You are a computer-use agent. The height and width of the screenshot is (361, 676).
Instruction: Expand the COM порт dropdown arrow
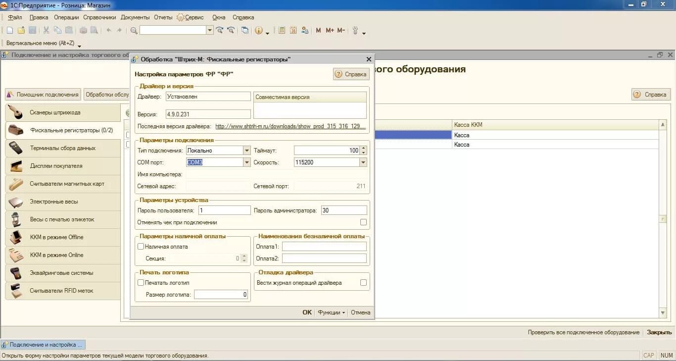coord(247,162)
